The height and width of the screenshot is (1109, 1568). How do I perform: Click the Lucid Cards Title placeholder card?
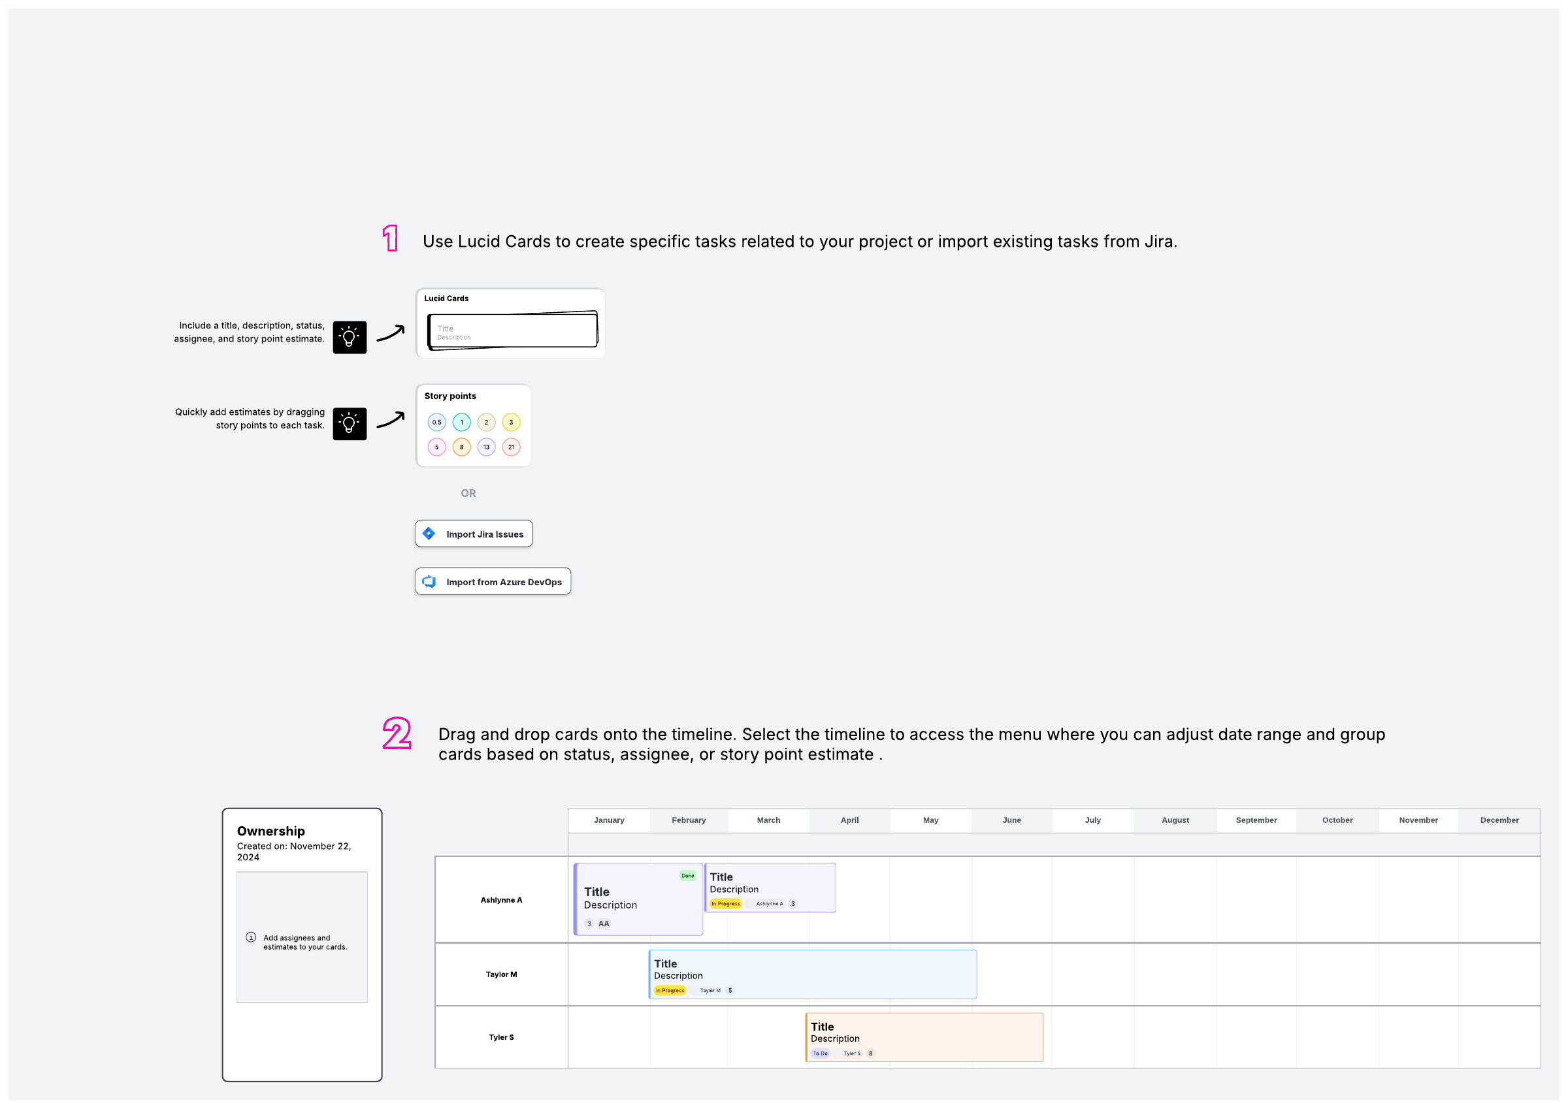point(512,332)
